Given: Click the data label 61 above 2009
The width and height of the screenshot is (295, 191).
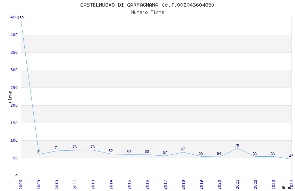Looking at the screenshot, I should (x=39, y=151).
